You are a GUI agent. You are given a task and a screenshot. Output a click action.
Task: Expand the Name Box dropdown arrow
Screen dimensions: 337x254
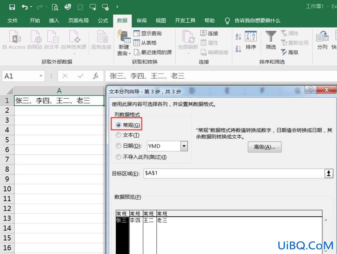(x=41, y=76)
